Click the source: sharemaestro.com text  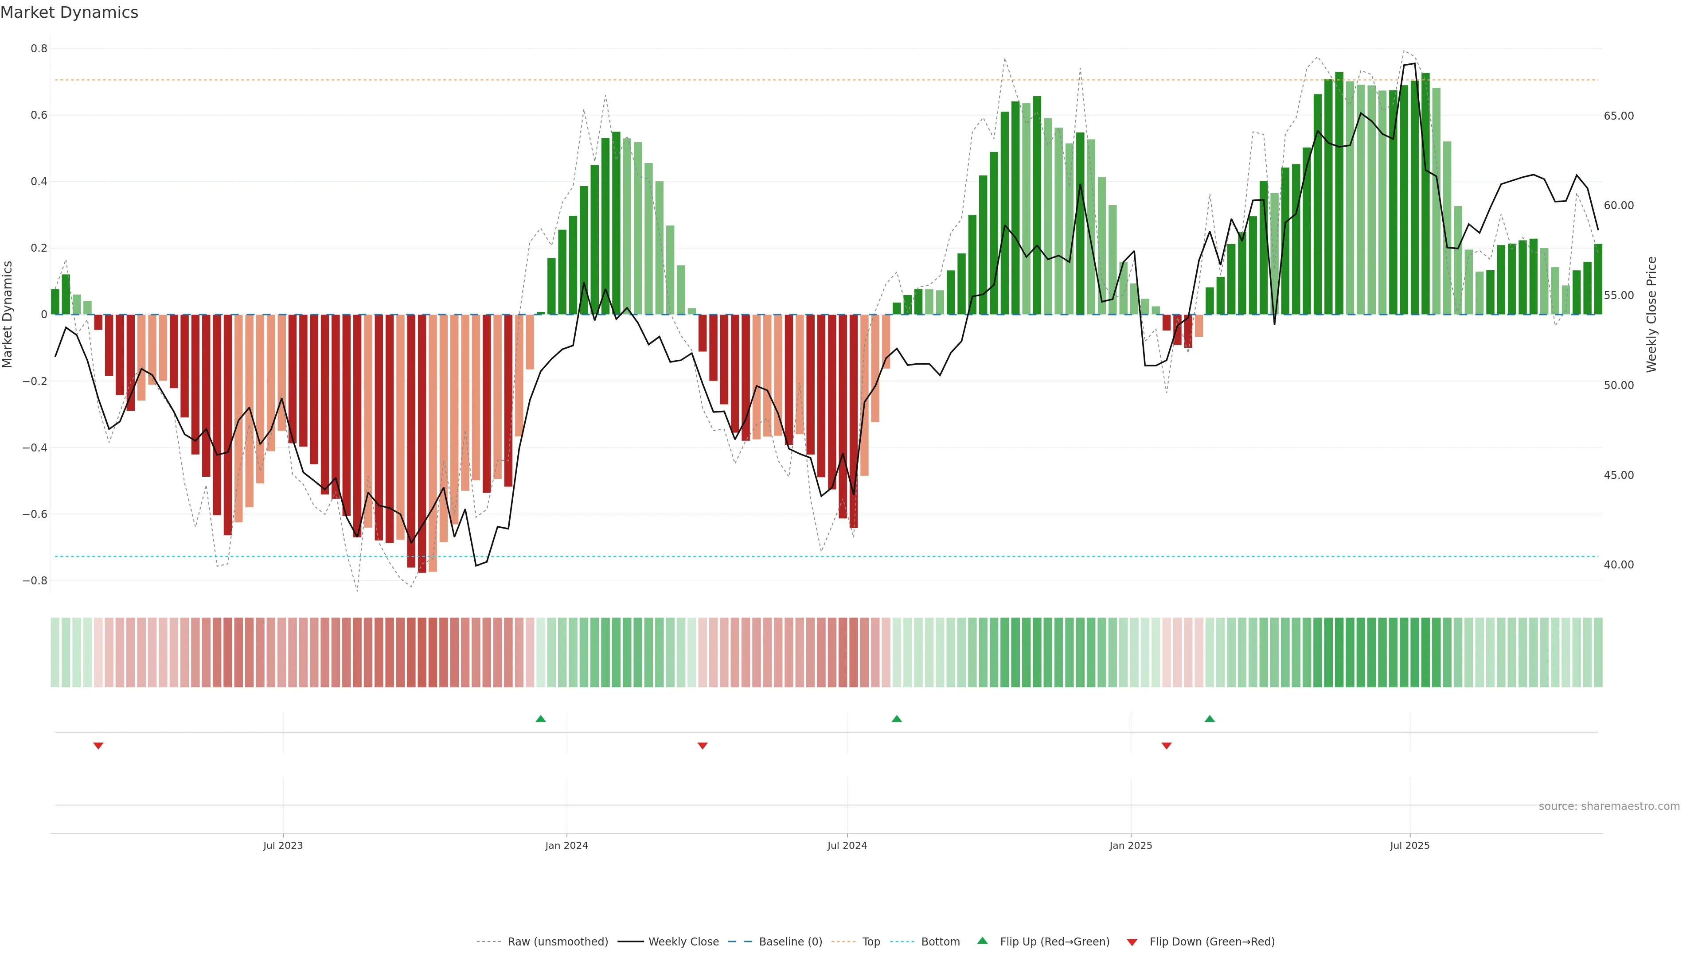[1609, 806]
